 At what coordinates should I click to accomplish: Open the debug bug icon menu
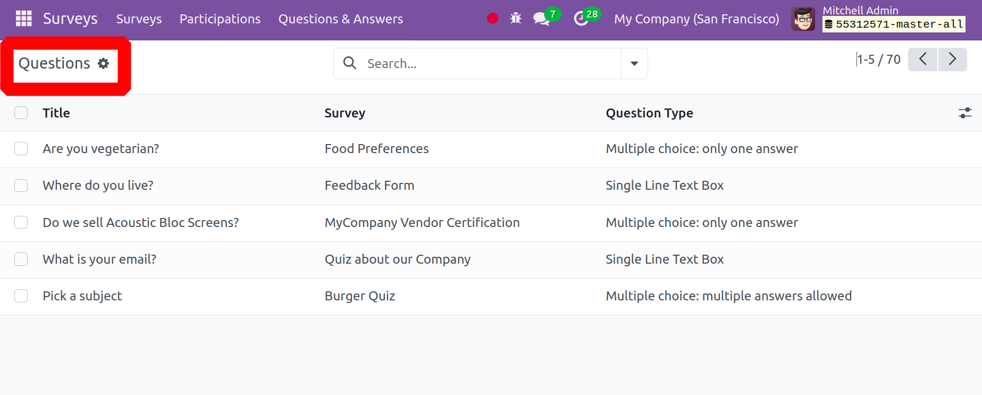516,19
